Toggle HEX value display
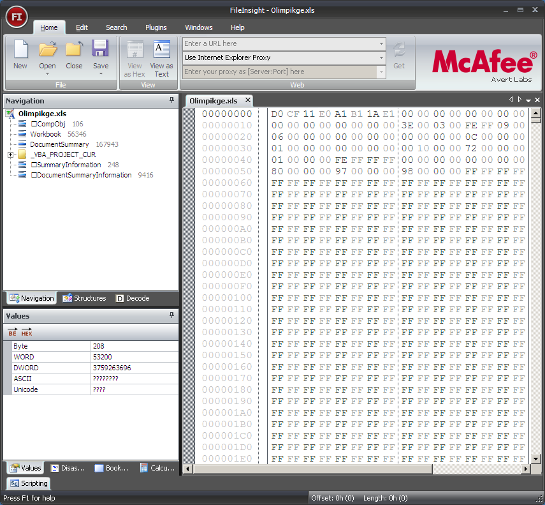The width and height of the screenshot is (545, 505). click(27, 332)
